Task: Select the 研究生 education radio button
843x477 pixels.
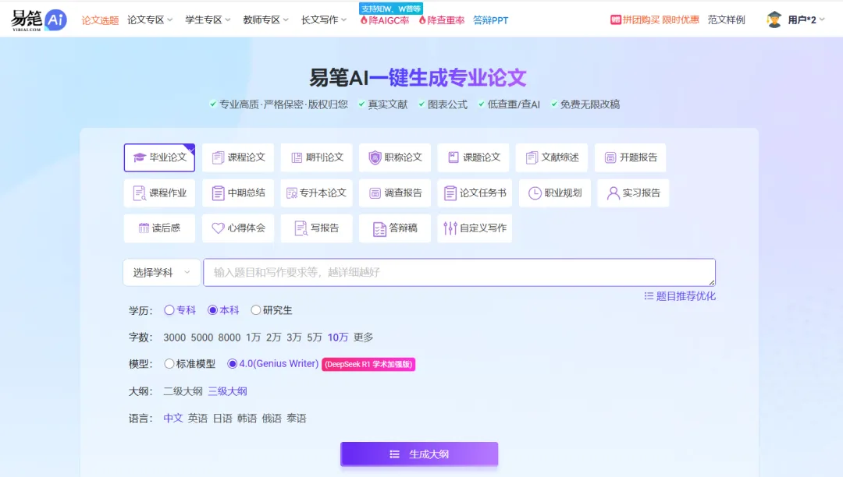Action: coord(255,310)
